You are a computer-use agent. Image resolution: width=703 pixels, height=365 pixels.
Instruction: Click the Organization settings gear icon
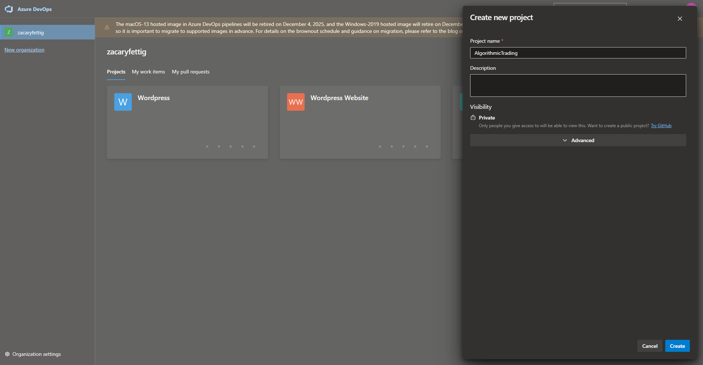pos(7,354)
